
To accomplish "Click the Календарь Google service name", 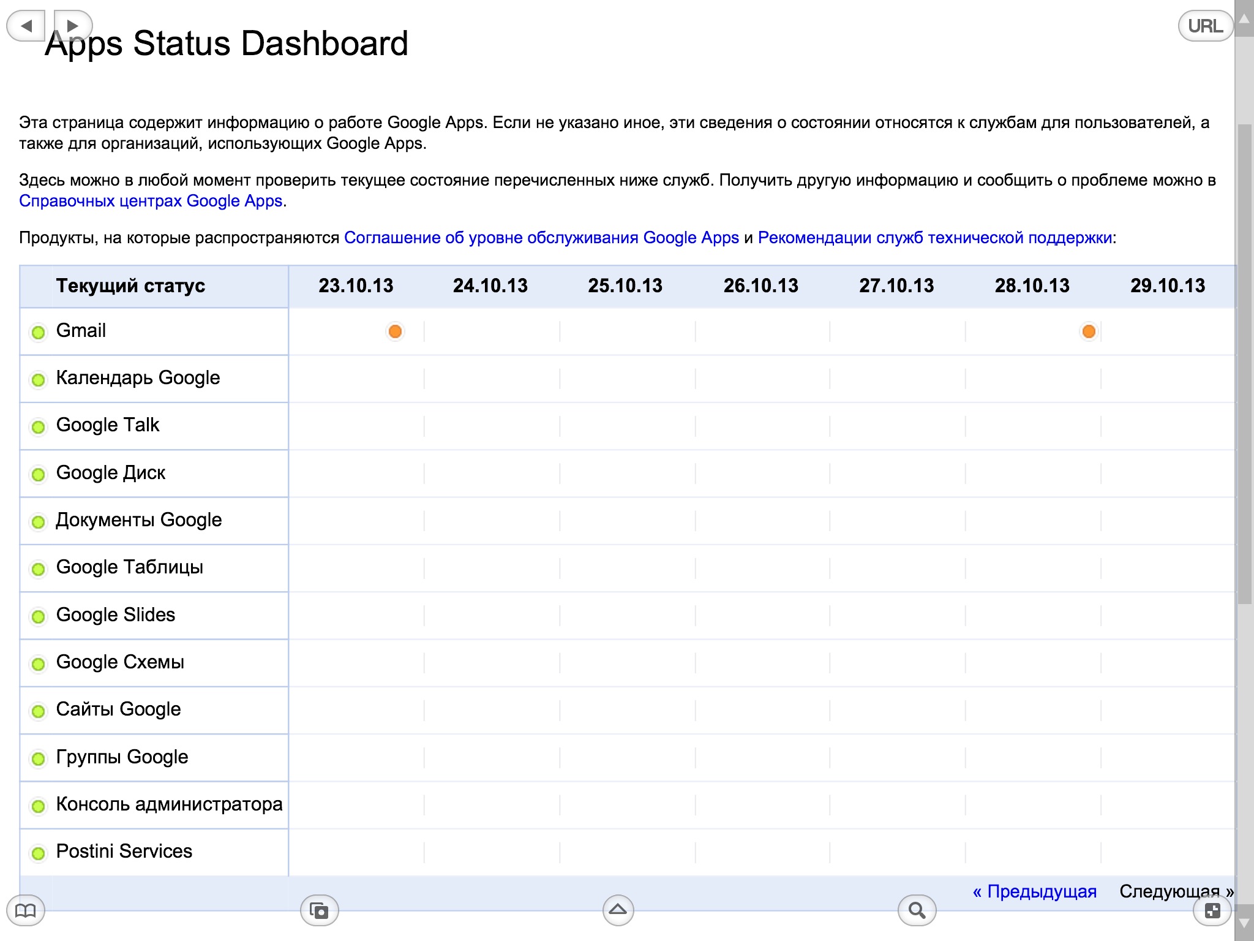I will click(x=138, y=378).
